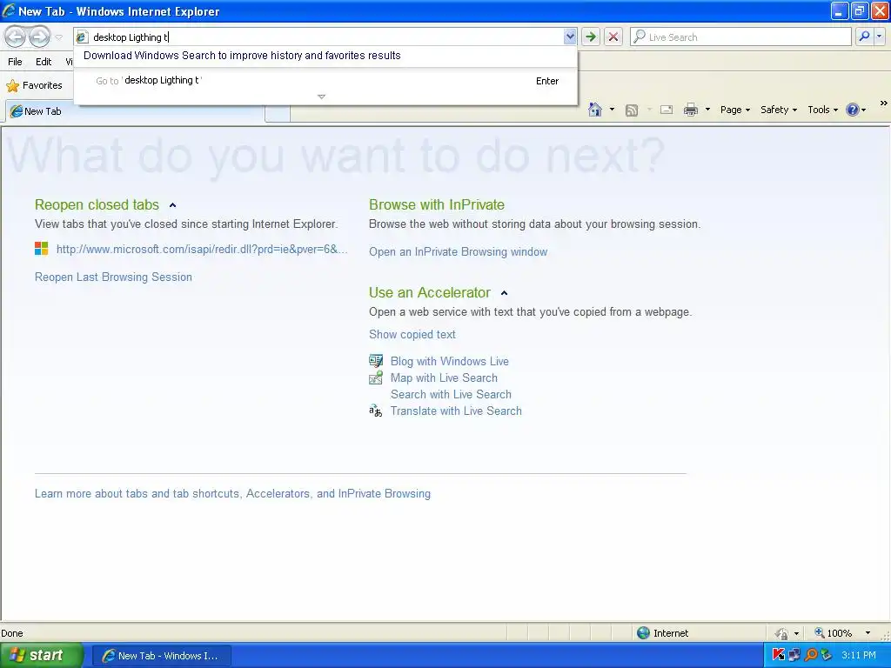Open the recent pages arrow beside Forward

click(58, 37)
